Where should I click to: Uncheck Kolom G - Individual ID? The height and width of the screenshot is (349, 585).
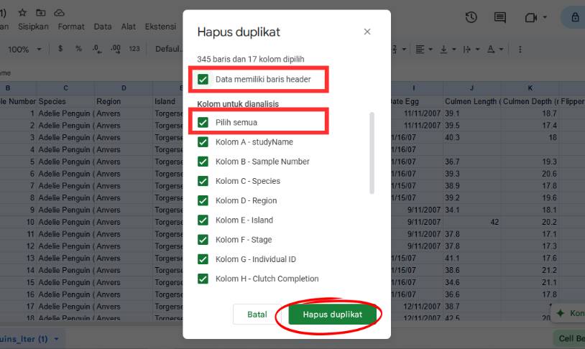pyautogui.click(x=203, y=259)
